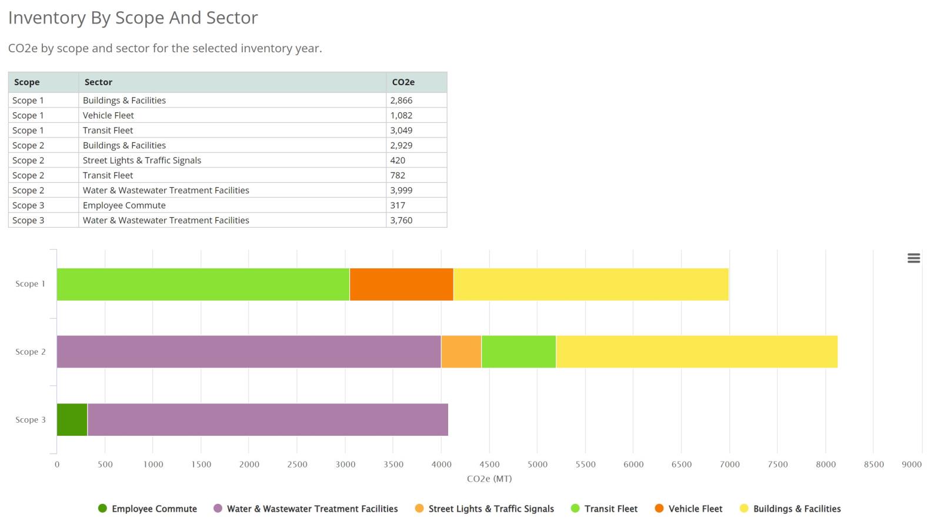Viewport: 941px width, 525px height.
Task: Click Scope 1 Transit Fleet table cell
Action: 232,130
